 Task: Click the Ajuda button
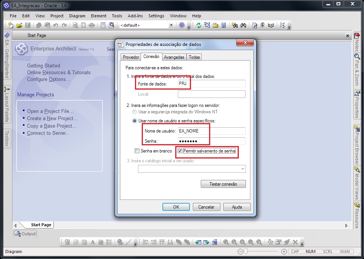click(237, 207)
